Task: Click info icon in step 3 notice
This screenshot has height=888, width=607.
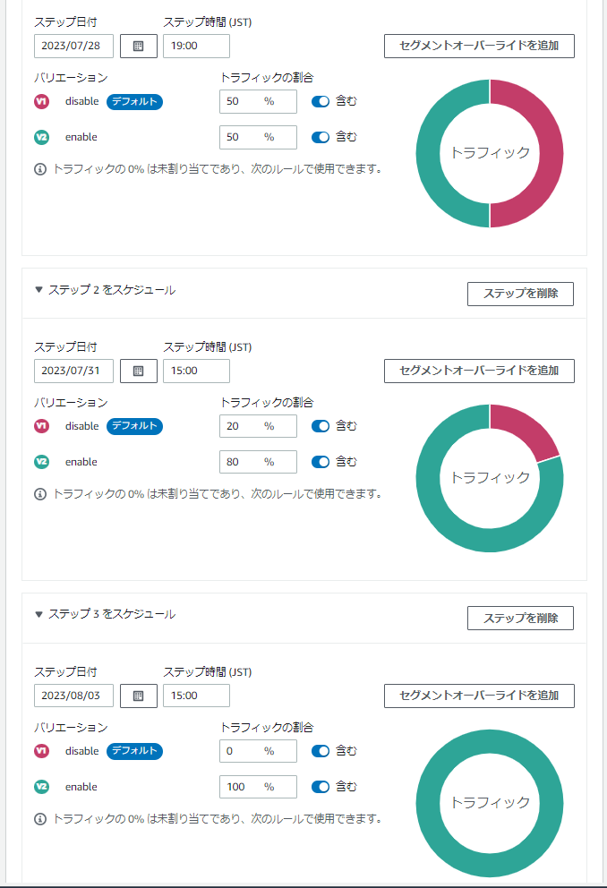Action: click(40, 818)
